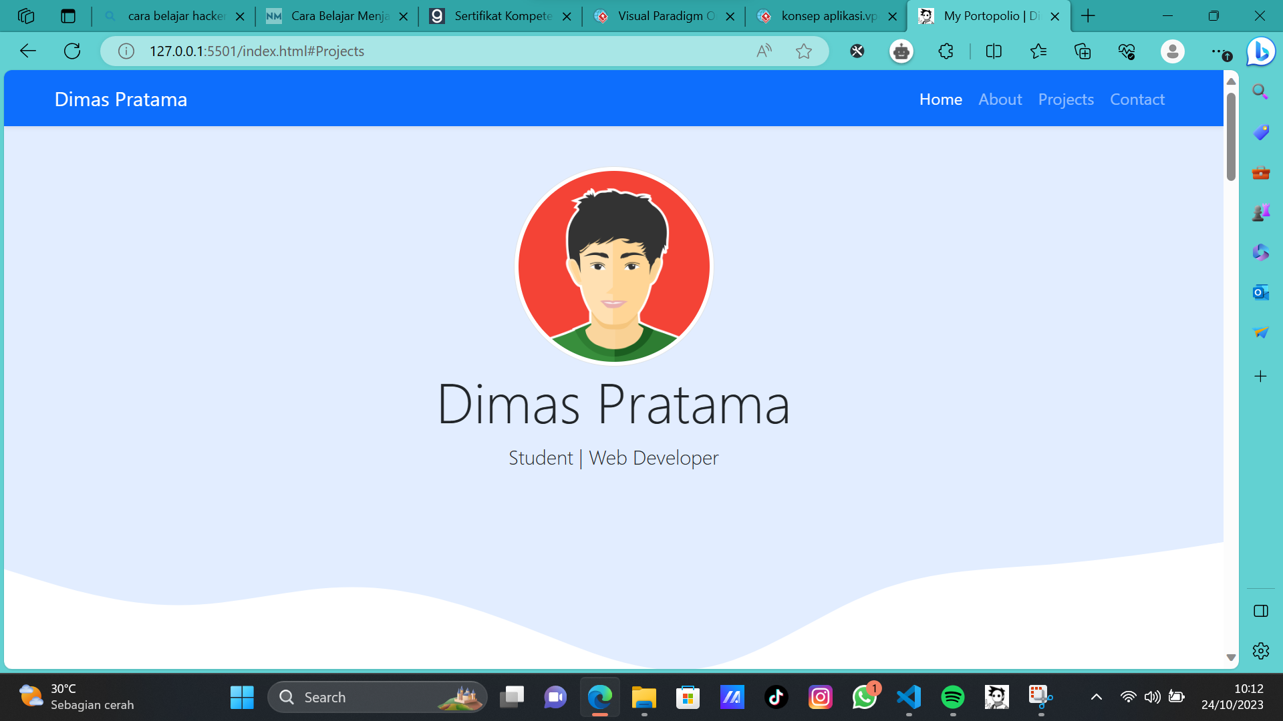Viewport: 1283px width, 721px height.
Task: Open Visual Studio Code from taskbar
Action: pyautogui.click(x=909, y=697)
